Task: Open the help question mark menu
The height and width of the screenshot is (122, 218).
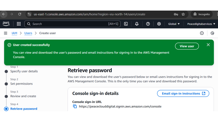Action: pyautogui.click(x=148, y=24)
